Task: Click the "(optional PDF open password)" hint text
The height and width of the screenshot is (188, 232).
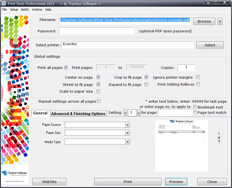Action: coord(165,31)
